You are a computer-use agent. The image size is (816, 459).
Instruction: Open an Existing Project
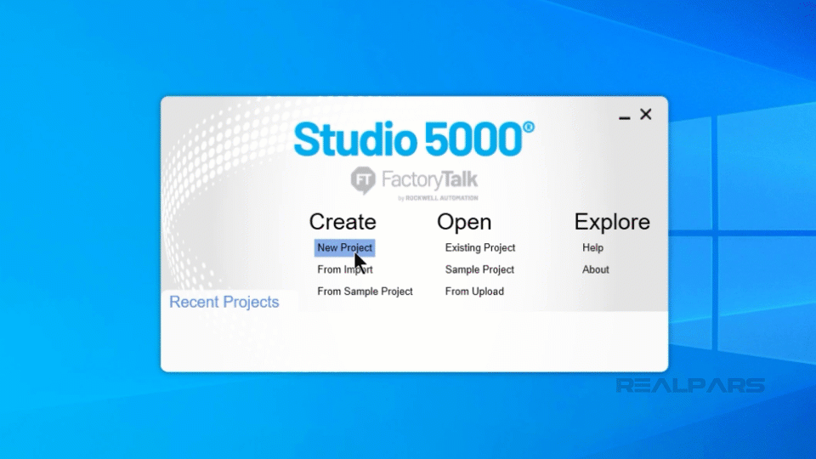(479, 247)
